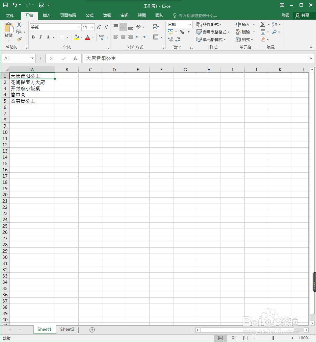Screen dimensions: 316x342
Task: Increase font size with the large A
Action: [99, 27]
